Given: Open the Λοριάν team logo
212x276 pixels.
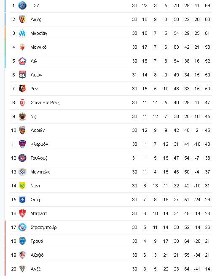Looking at the screenshot, I should click(x=22, y=130).
